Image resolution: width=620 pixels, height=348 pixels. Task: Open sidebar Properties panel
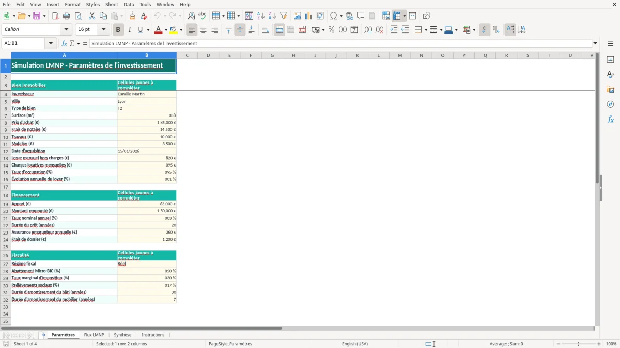click(610, 60)
